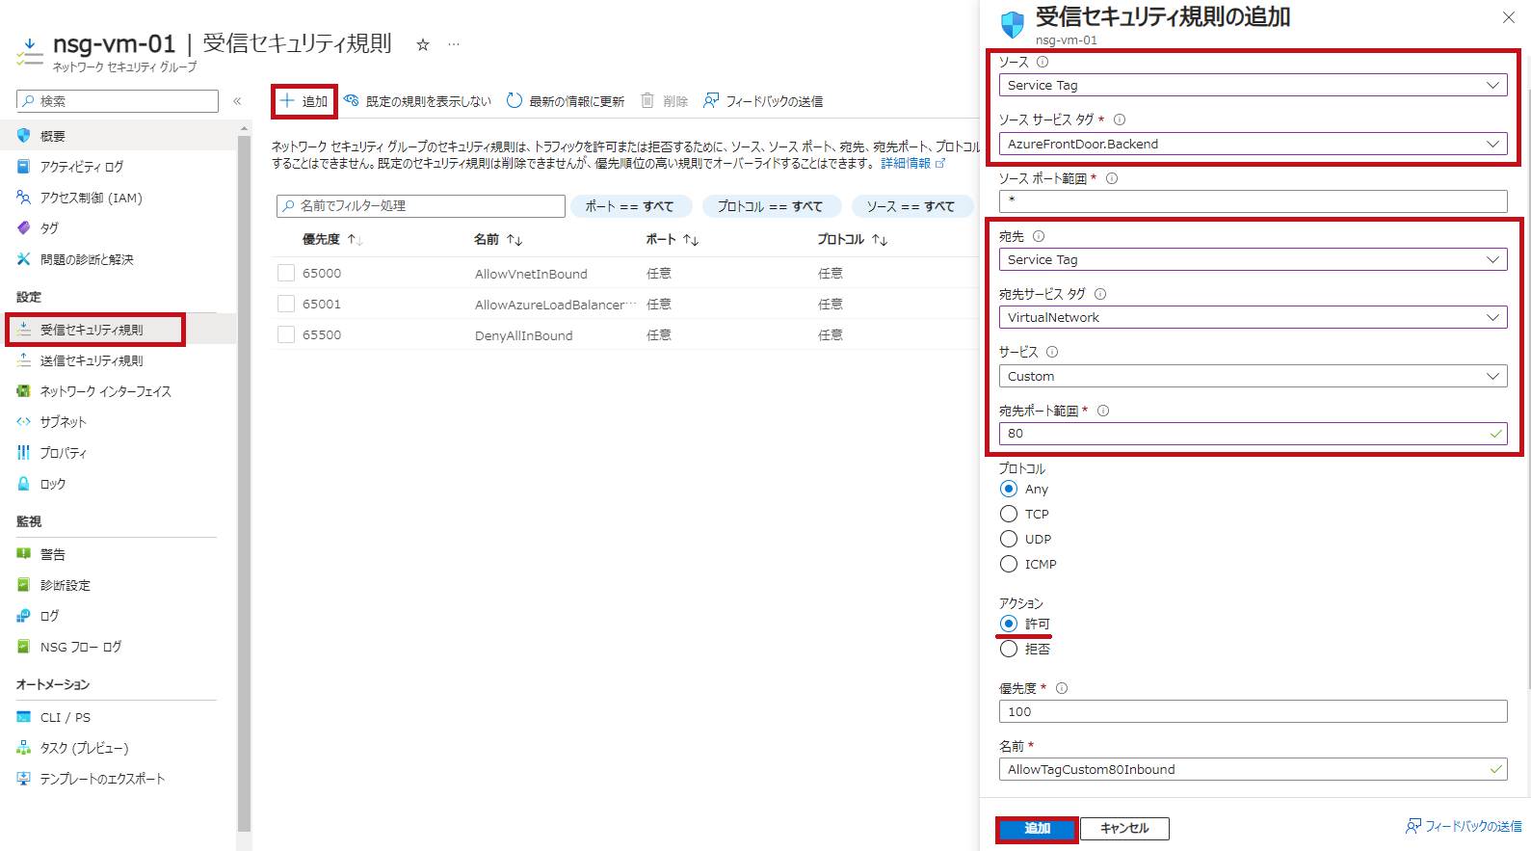Screen dimensions: 1531x851
Task: Click the キャンセル button
Action: pyautogui.click(x=1124, y=829)
